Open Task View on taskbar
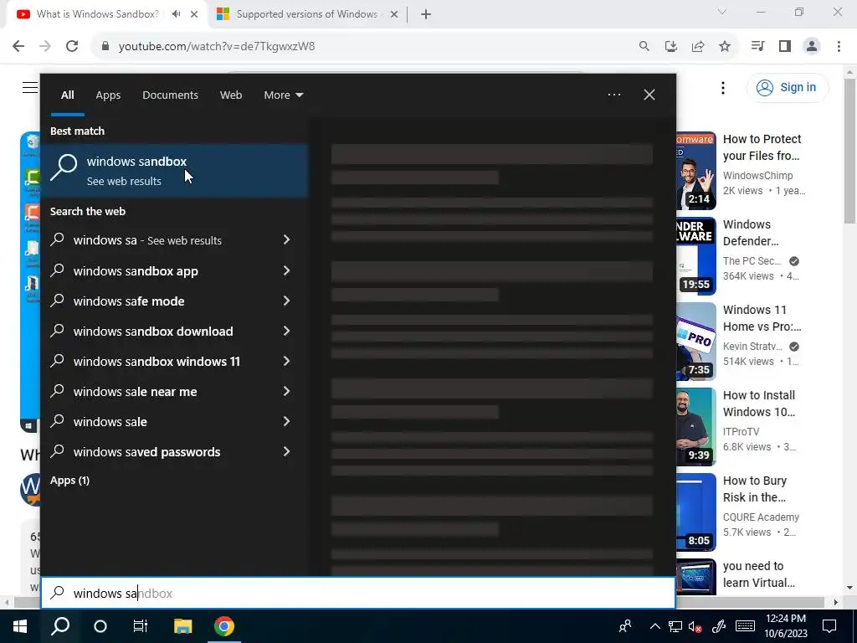The width and height of the screenshot is (857, 643). pyautogui.click(x=141, y=626)
